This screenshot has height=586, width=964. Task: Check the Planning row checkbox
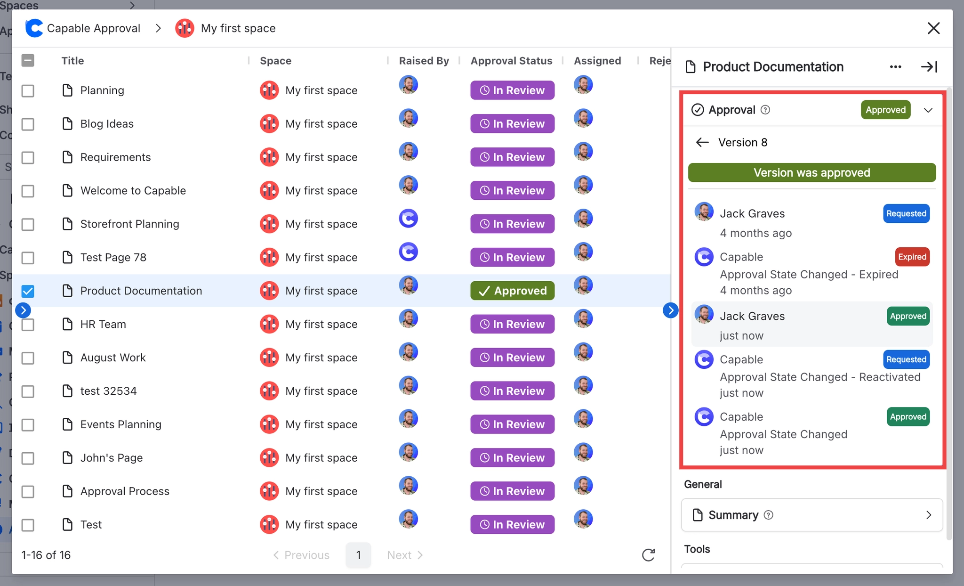(x=28, y=90)
